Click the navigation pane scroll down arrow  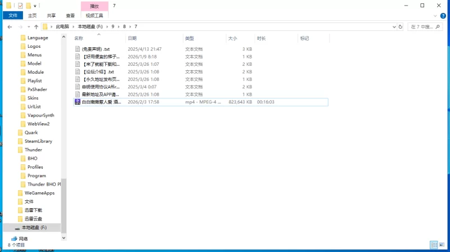[x=64, y=238]
